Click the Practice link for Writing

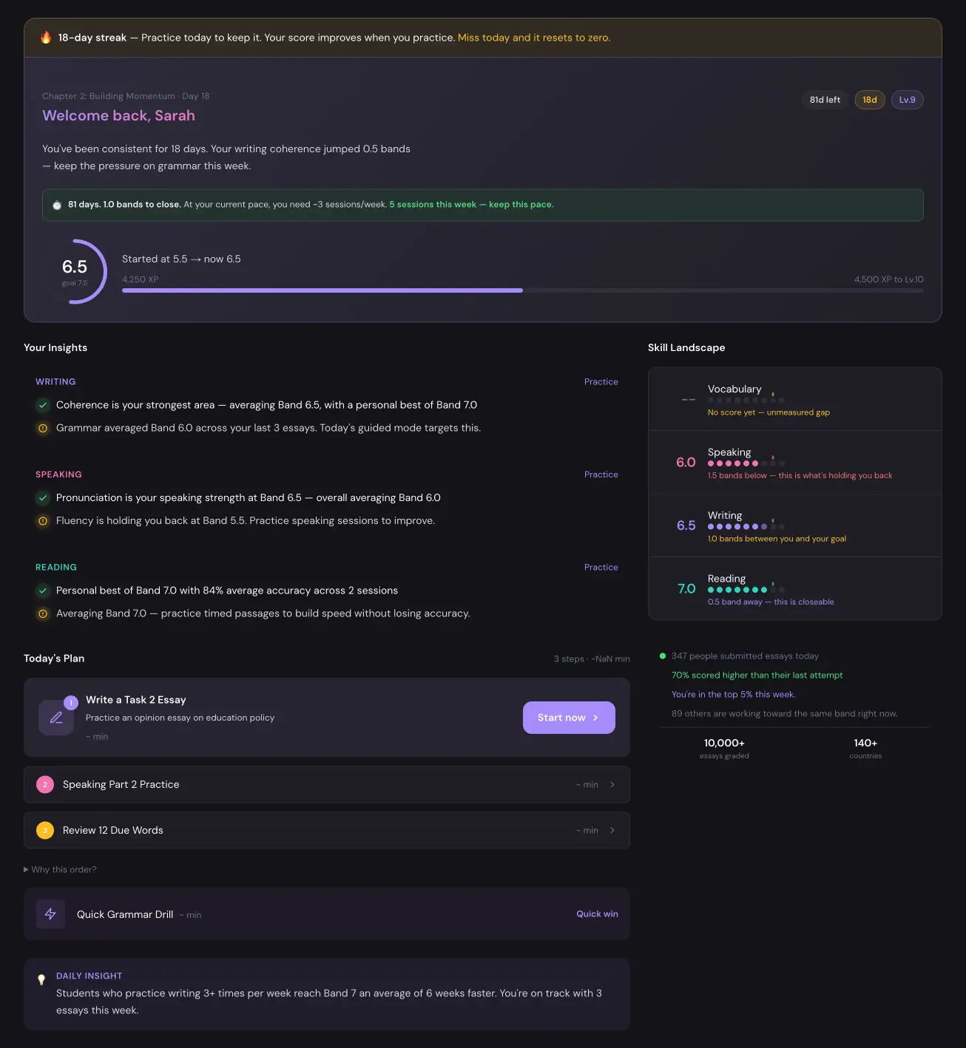coord(601,382)
